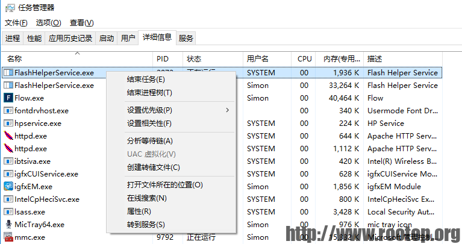This screenshot has width=462, height=244.
Task: Open the 查看(V) menu
Action: click(81, 23)
